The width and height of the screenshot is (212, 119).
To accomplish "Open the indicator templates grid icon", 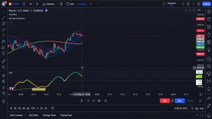I will click(61, 4).
